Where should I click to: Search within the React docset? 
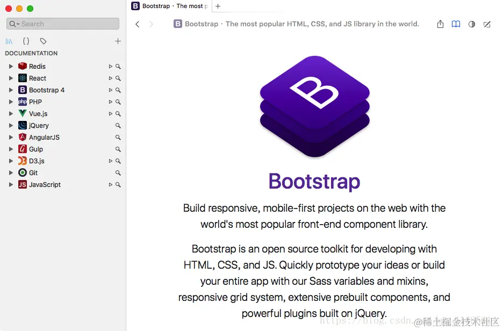[x=118, y=78]
